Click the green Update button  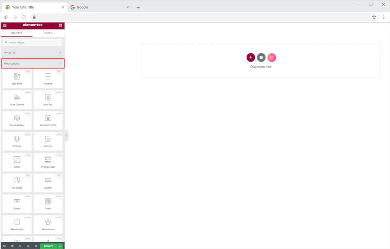[48, 246]
